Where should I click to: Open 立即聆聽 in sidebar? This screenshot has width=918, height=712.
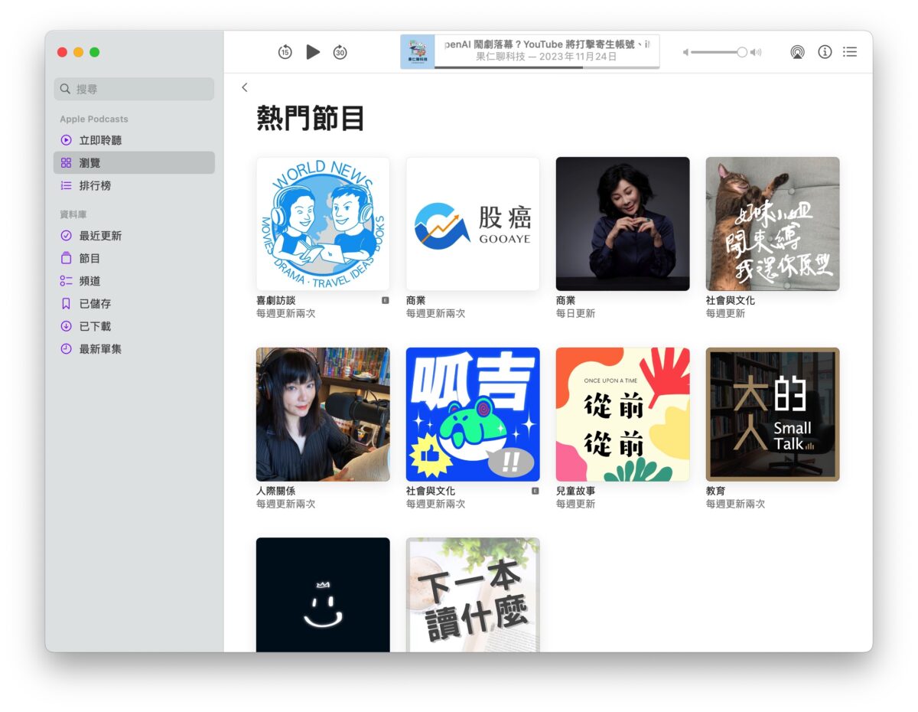coord(134,140)
